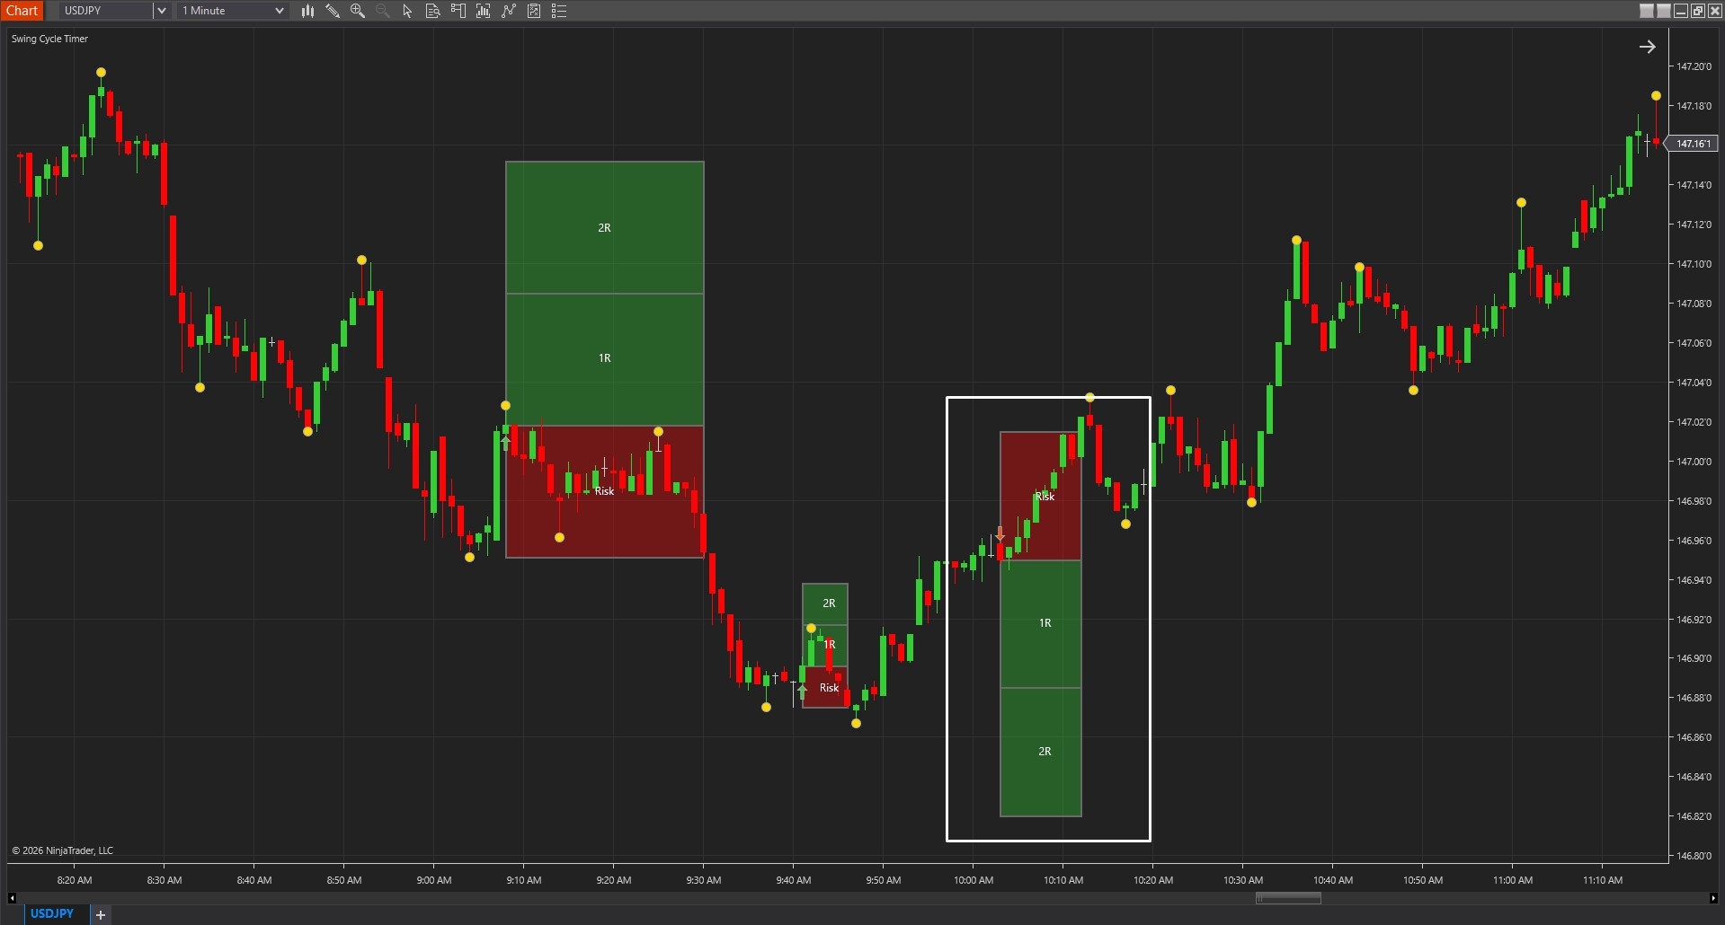Open the Data Series icon
The width and height of the screenshot is (1725, 925).
(484, 11)
